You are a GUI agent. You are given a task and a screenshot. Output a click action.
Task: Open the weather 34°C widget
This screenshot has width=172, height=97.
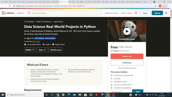(x=138, y=95)
